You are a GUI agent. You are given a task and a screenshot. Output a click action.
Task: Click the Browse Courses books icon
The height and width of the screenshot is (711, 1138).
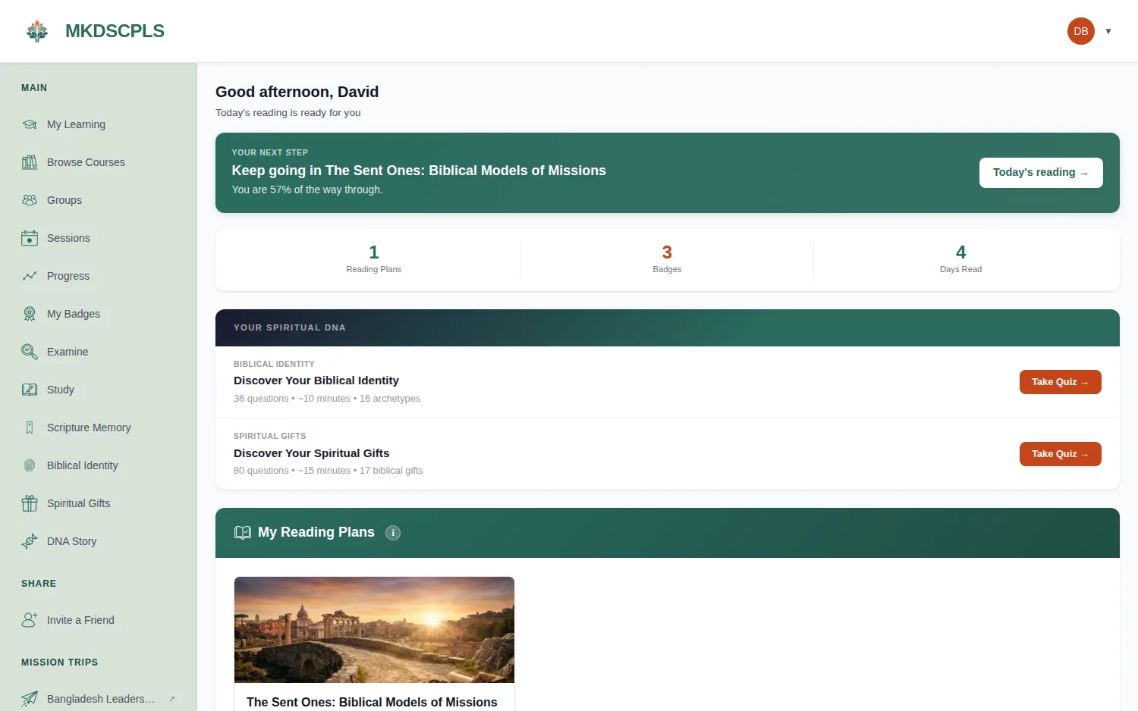[x=30, y=162]
